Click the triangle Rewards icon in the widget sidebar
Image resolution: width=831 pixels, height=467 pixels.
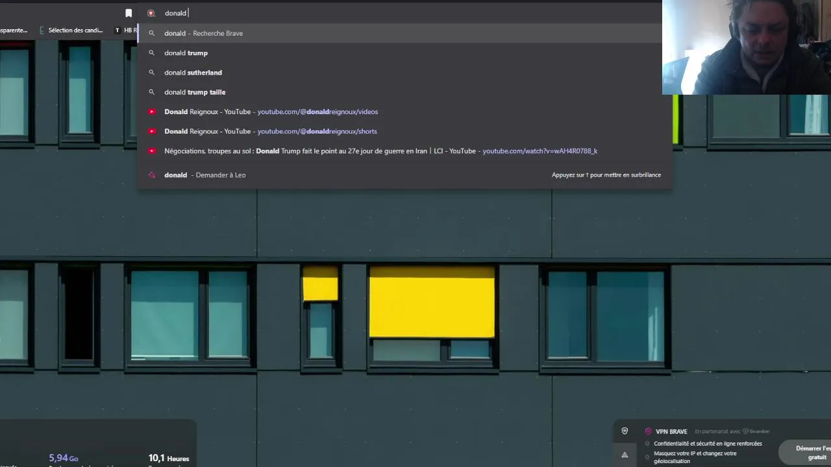click(x=625, y=455)
